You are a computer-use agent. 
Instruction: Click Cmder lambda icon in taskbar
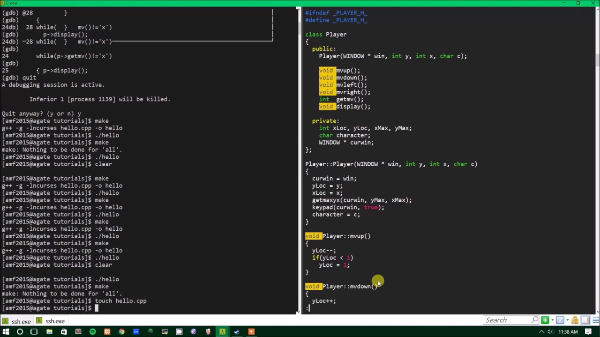coord(223,332)
